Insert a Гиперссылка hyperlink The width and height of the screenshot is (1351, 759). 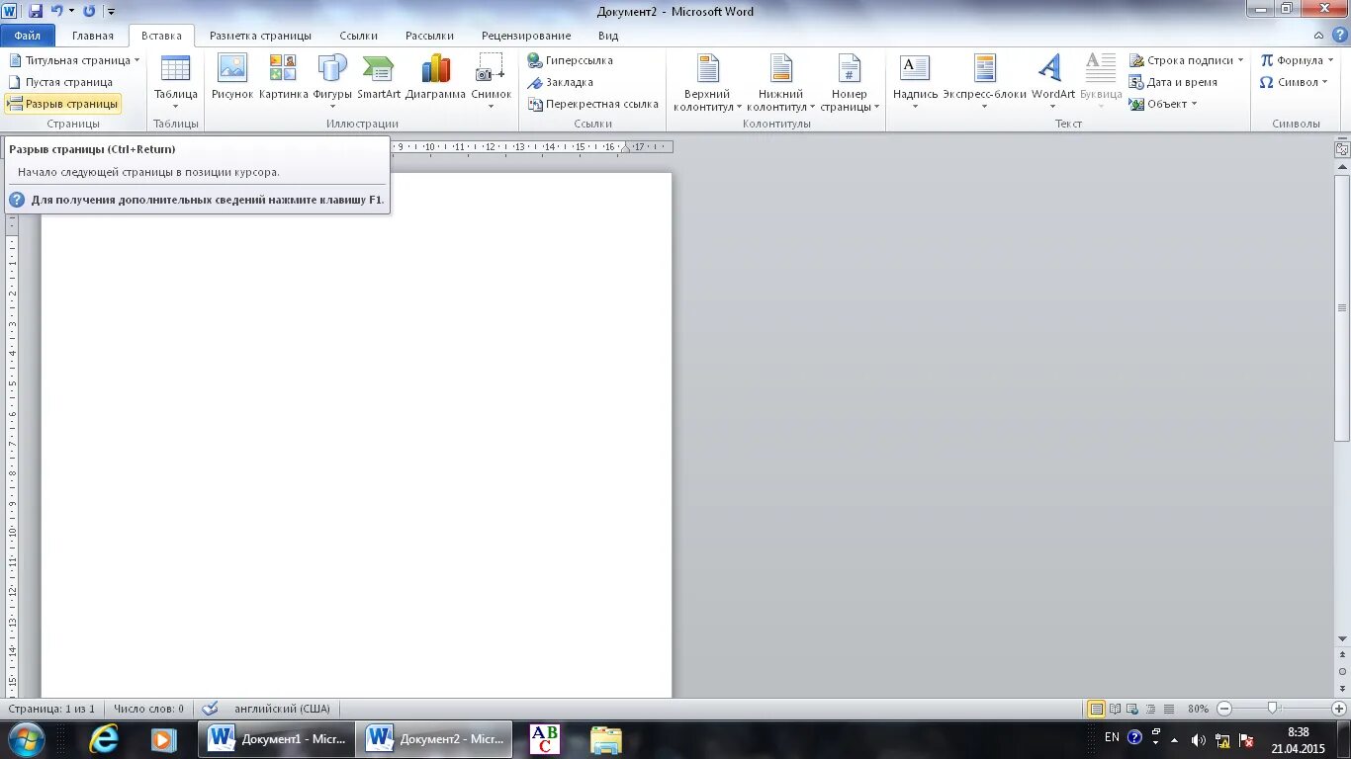(571, 60)
